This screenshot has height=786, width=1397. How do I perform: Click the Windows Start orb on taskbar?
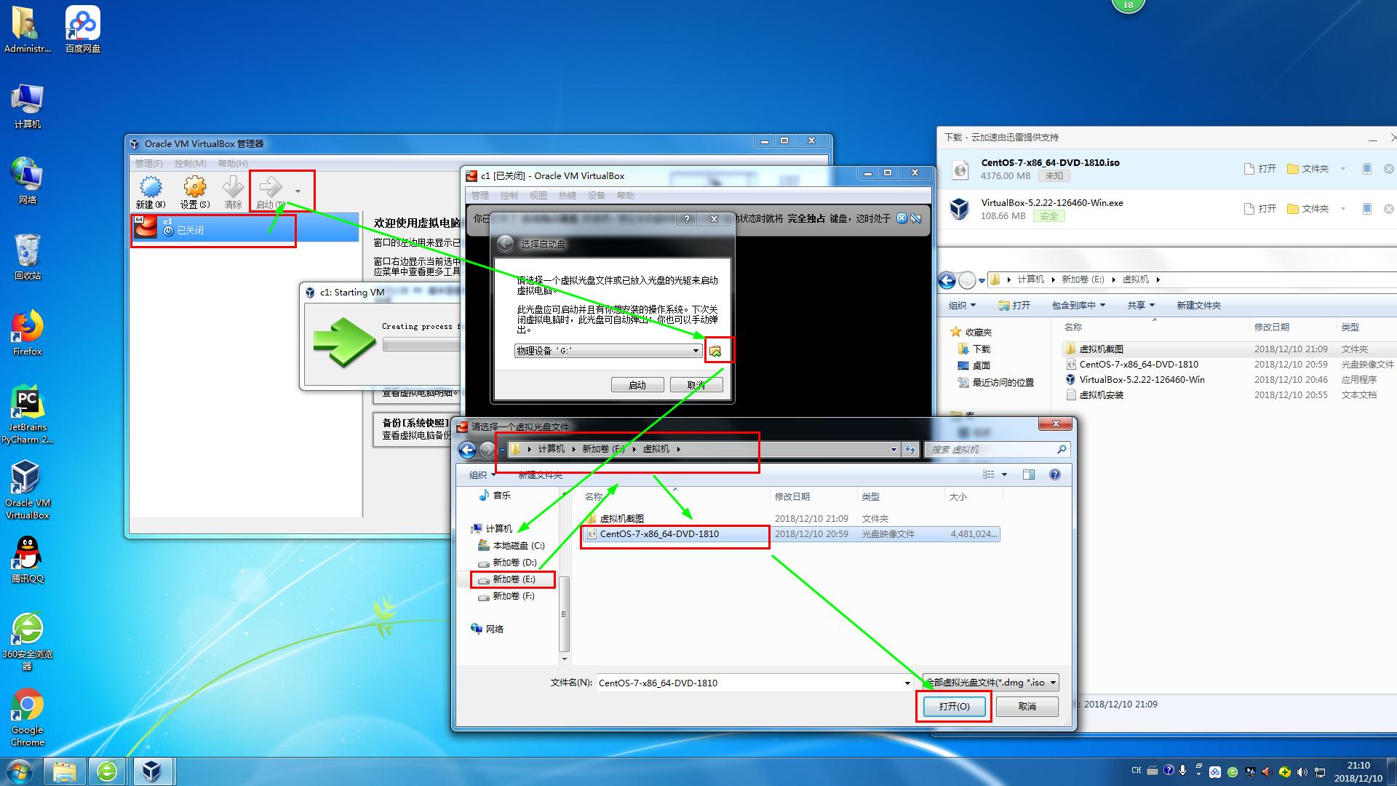(20, 771)
